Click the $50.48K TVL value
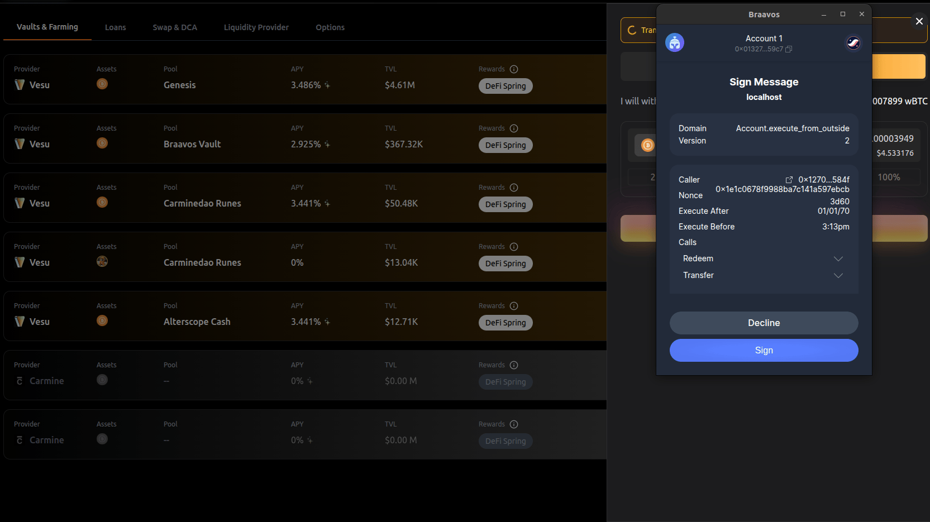Image resolution: width=930 pixels, height=522 pixels. (401, 203)
